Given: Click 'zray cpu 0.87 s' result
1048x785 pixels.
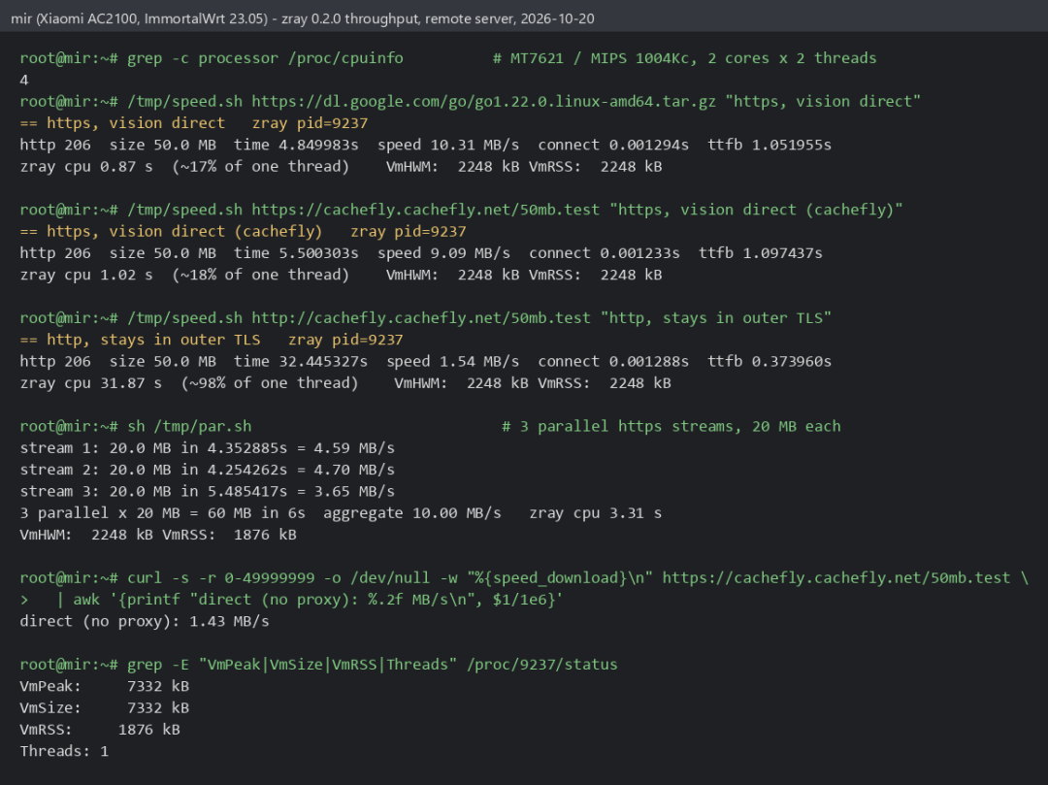Looking at the screenshot, I should tap(86, 166).
